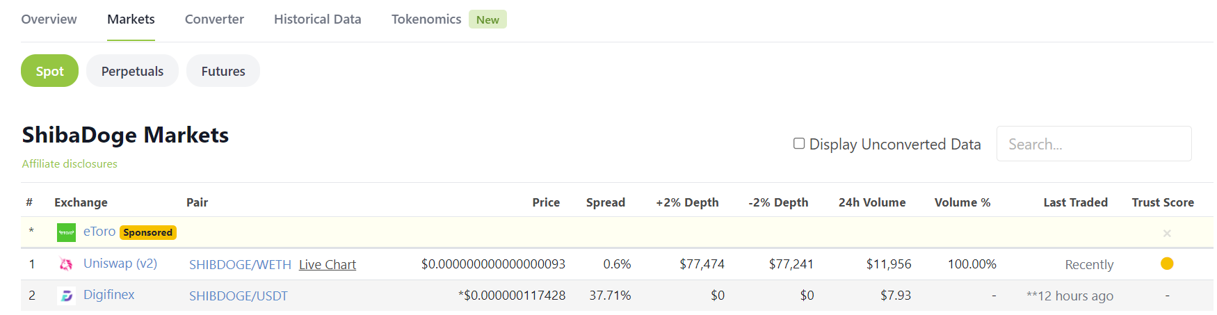The width and height of the screenshot is (1217, 315).
Task: Show Perpetuals markets
Action: (x=132, y=71)
